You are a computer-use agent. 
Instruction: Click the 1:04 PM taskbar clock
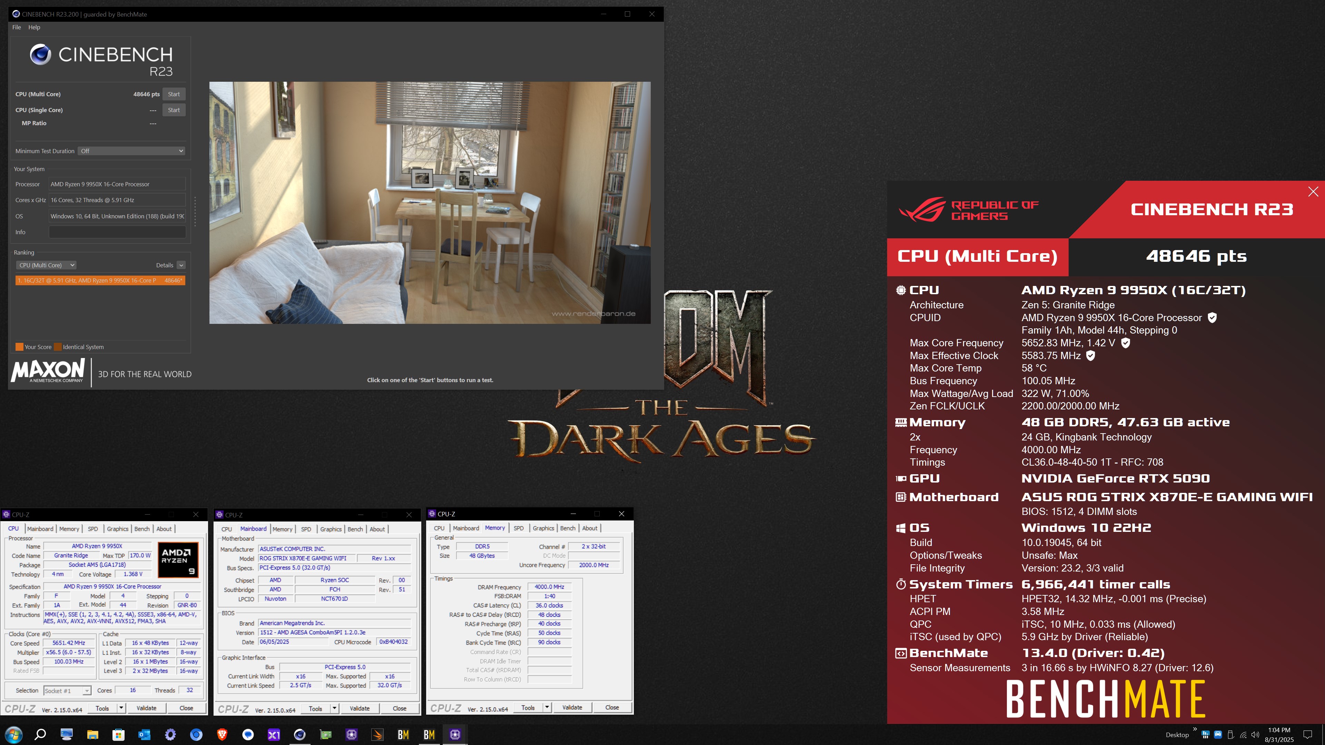(x=1279, y=730)
